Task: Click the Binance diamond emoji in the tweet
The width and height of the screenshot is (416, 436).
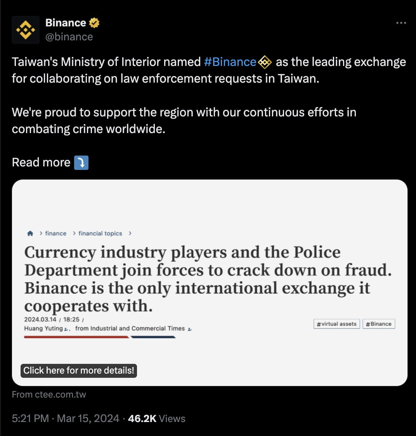Action: [264, 62]
